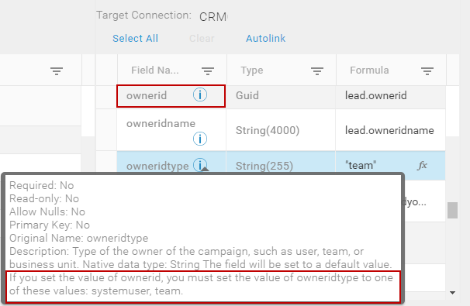The width and height of the screenshot is (470, 306).
Task: Click the lead.owneridname formula cell
Action: tap(391, 130)
